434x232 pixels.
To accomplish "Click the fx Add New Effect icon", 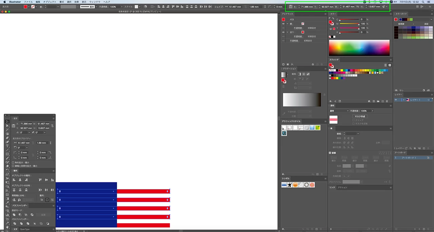I will 292,64.
